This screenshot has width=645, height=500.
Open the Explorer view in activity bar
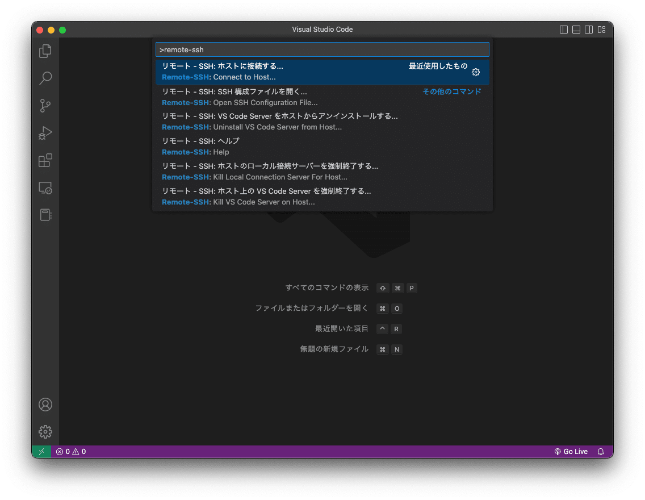point(45,51)
